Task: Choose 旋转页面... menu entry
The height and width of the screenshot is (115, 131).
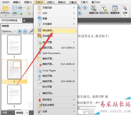Action: (56, 81)
